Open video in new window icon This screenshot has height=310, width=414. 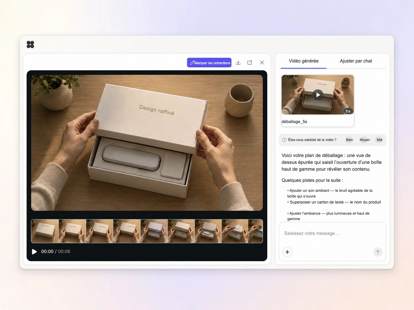click(x=250, y=63)
